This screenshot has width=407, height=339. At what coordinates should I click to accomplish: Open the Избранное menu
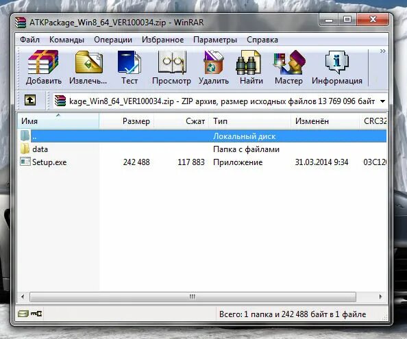click(163, 40)
